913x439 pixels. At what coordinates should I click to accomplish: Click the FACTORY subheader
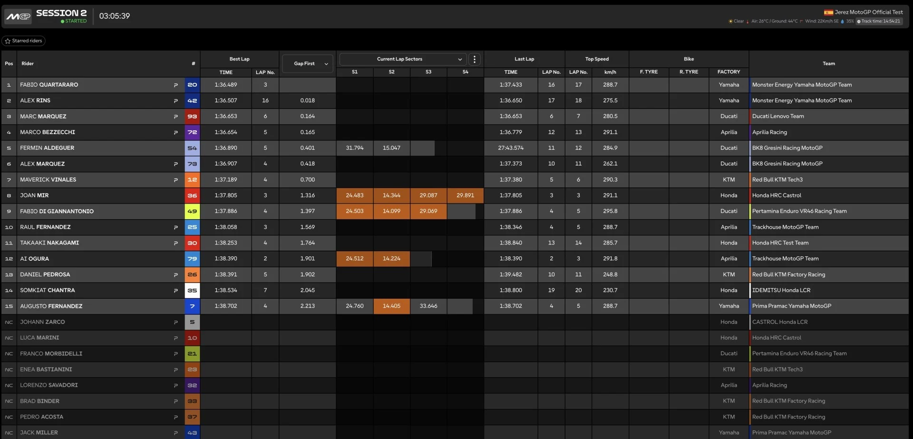tap(728, 72)
